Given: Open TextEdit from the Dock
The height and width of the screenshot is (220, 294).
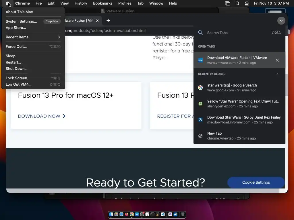Looking at the screenshot, I should [x=147, y=214].
